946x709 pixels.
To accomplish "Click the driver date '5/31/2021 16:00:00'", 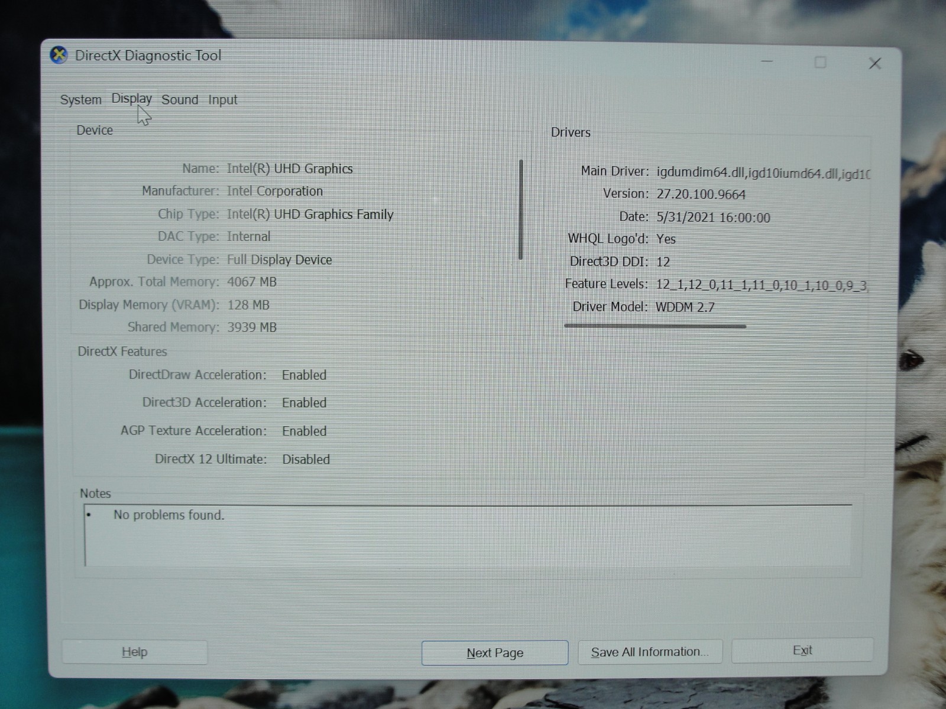I will pyautogui.click(x=714, y=218).
